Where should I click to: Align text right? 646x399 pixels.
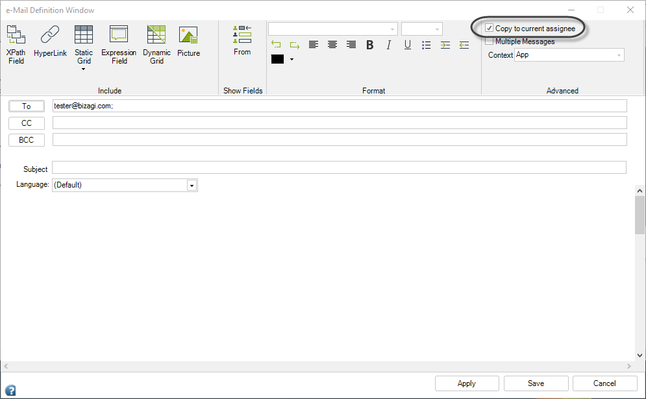(351, 45)
